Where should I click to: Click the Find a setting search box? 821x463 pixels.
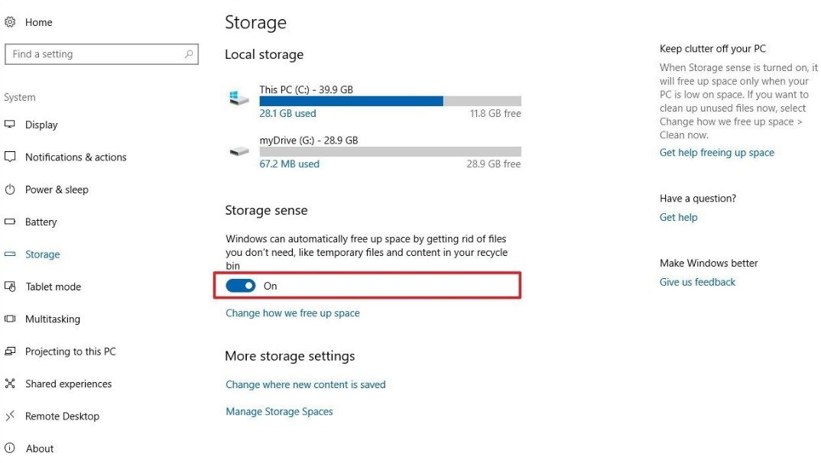tap(92, 54)
